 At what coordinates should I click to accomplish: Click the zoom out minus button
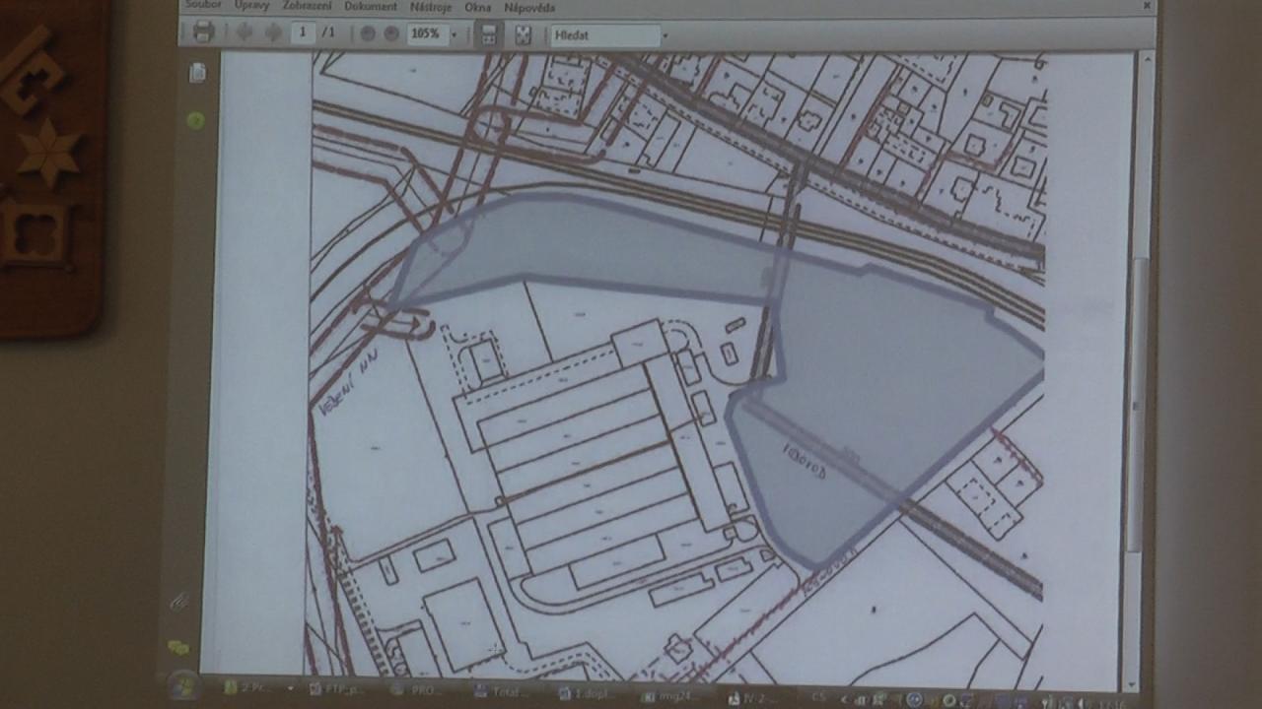368,33
